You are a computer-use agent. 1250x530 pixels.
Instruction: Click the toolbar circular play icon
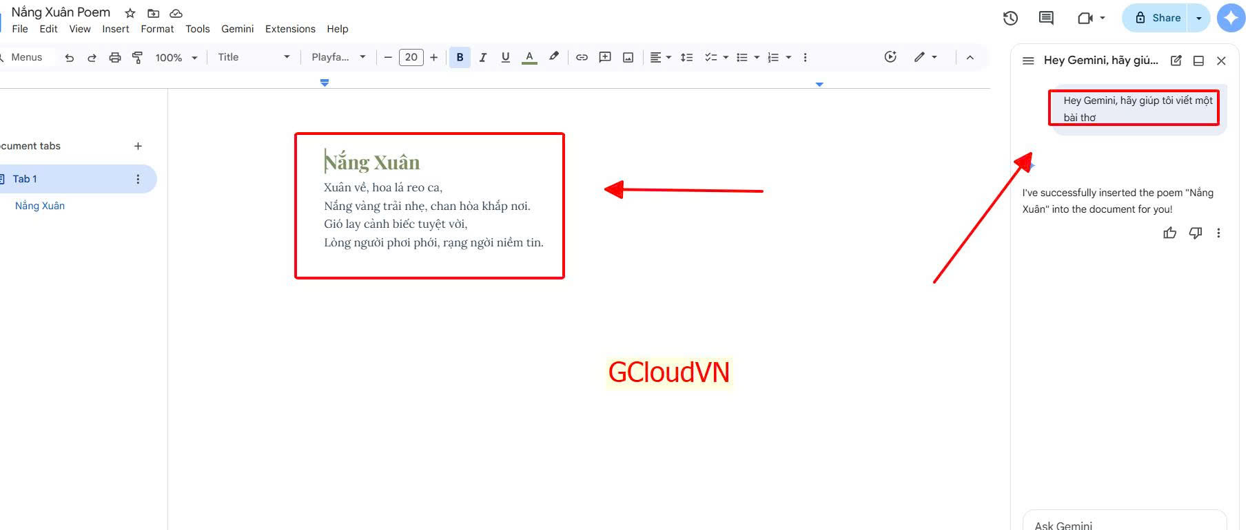point(890,57)
